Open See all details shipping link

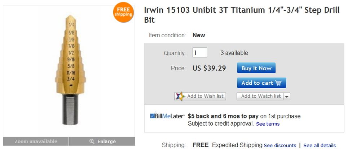[x=320, y=145]
